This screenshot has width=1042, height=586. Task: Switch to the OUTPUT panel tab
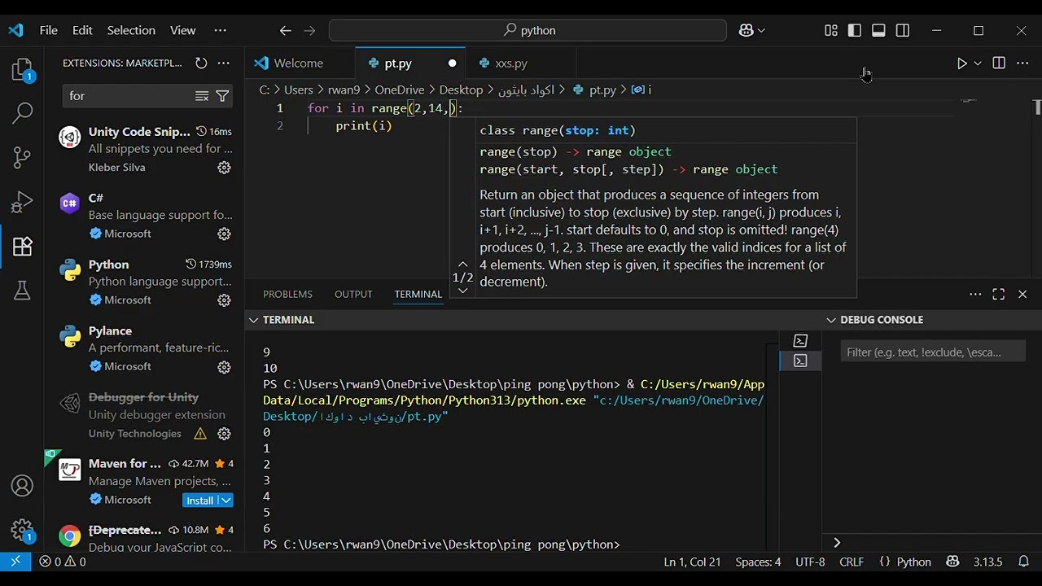(x=353, y=295)
